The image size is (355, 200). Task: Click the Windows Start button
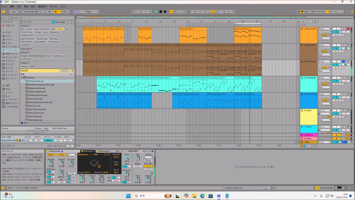128,196
